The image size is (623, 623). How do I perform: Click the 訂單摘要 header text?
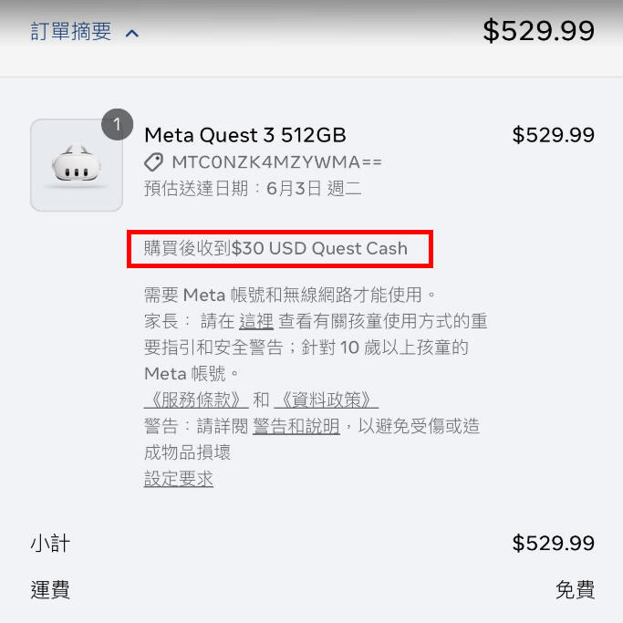[71, 32]
